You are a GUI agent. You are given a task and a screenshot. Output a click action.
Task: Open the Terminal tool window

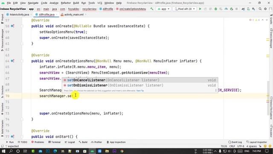[x=54, y=142]
